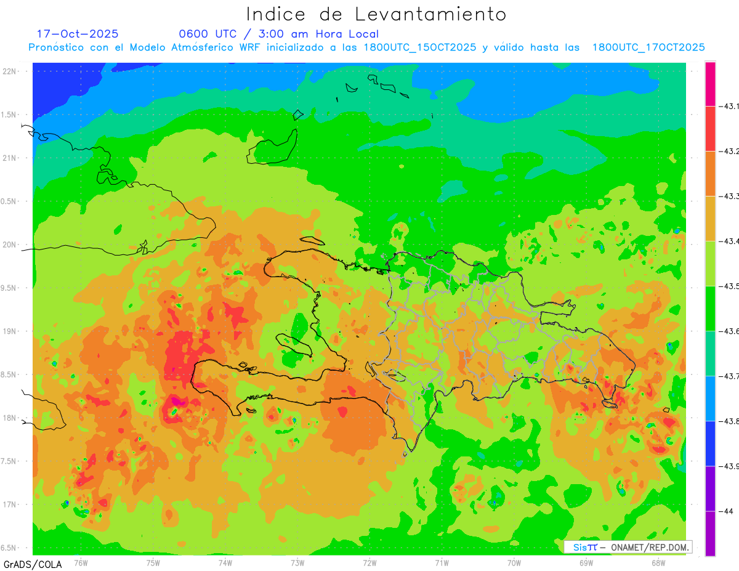
Task: Click the time 0600 UTC / 3:00 am Hora Local
Action: 278,34
